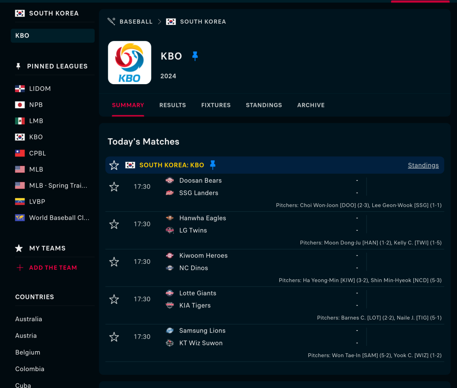The height and width of the screenshot is (388, 457).
Task: Click the NC Dinos team logo
Action: coord(170,268)
